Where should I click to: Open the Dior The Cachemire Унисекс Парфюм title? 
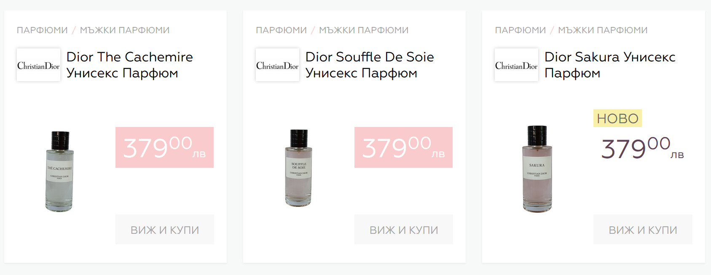coord(130,65)
